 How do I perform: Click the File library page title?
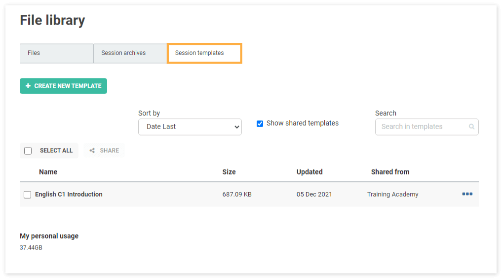(52, 20)
